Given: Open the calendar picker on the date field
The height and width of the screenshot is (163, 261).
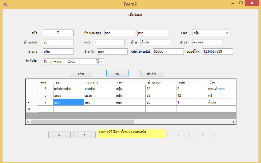Looking at the screenshot, I should [x=99, y=61].
